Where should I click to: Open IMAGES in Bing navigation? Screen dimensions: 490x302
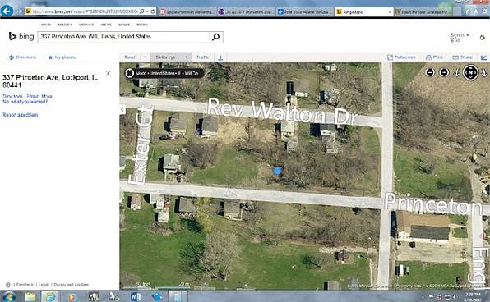click(65, 25)
